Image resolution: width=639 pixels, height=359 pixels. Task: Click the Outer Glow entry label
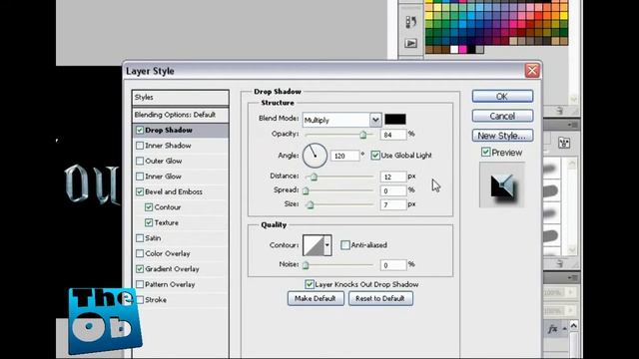(x=164, y=162)
